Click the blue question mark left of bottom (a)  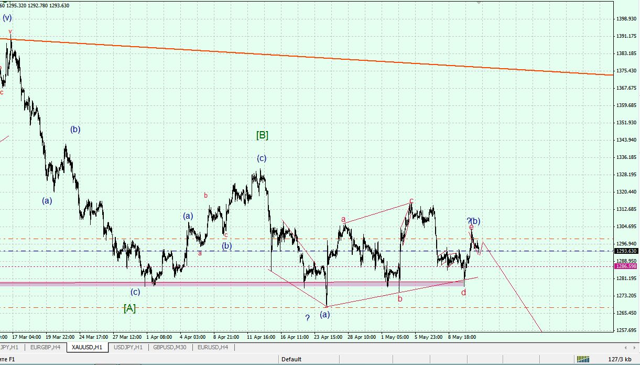coord(308,318)
